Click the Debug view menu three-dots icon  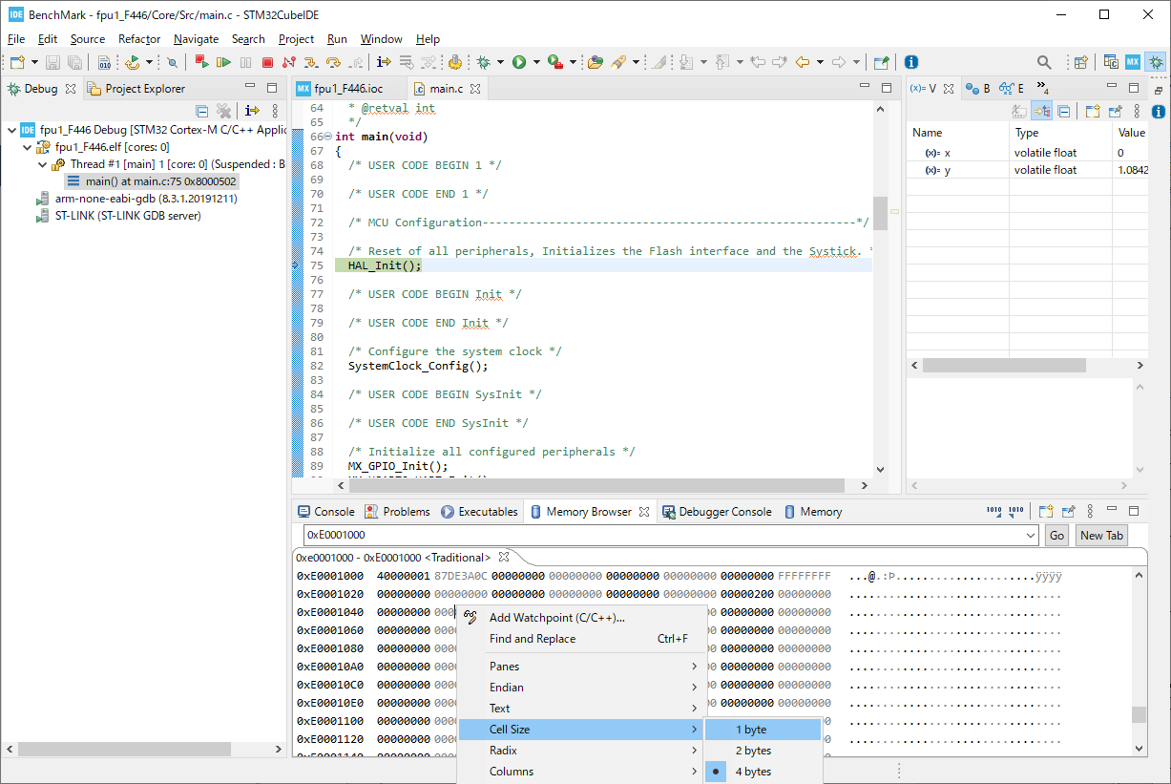(275, 111)
